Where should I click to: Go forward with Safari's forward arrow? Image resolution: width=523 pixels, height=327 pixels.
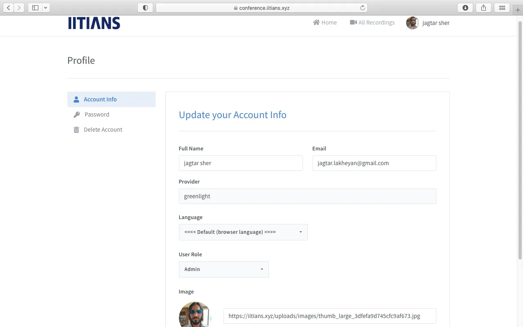[19, 8]
